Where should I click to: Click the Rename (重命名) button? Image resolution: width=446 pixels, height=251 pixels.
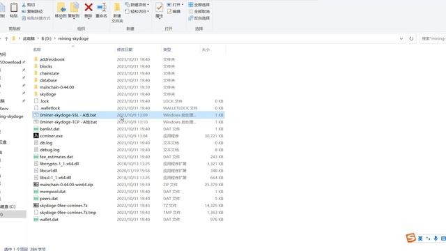pyautogui.click(x=101, y=10)
